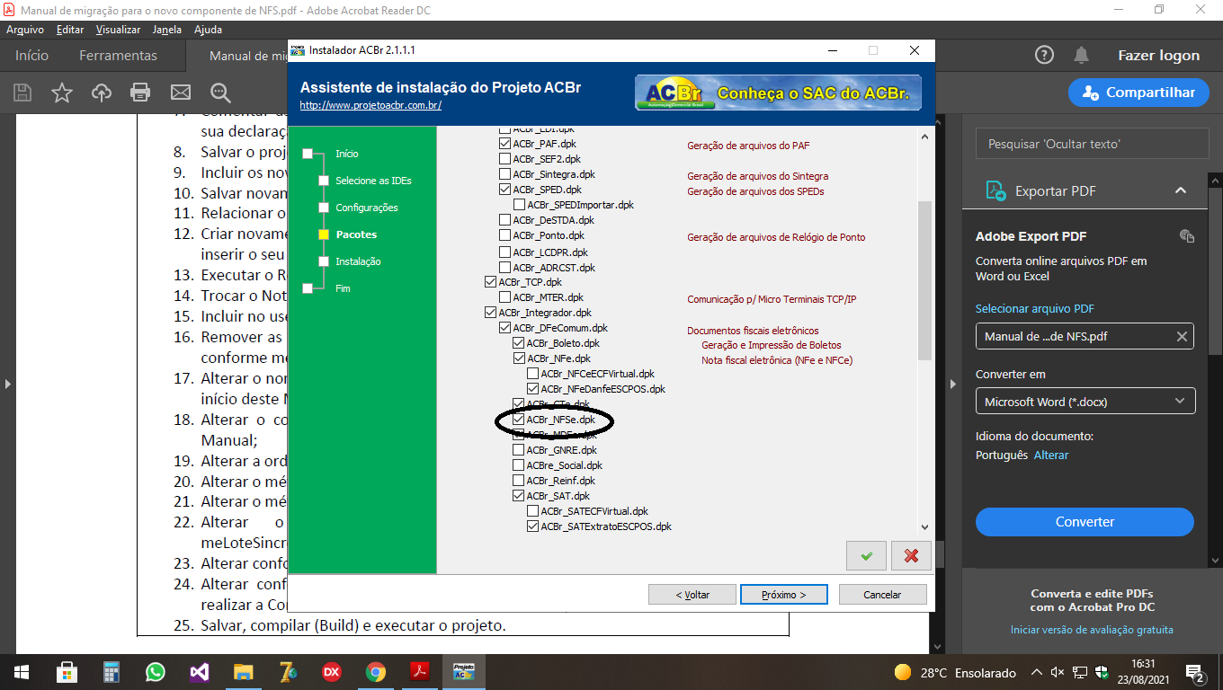
Task: Click blue Converter button
Action: tap(1085, 522)
